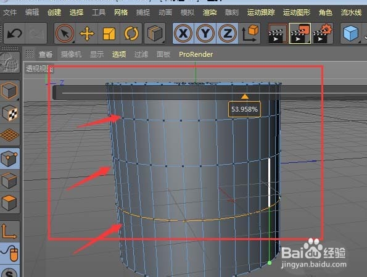Viewport: 367px width, 277px height.
Task: Switch to Points mode
Action: [10, 159]
